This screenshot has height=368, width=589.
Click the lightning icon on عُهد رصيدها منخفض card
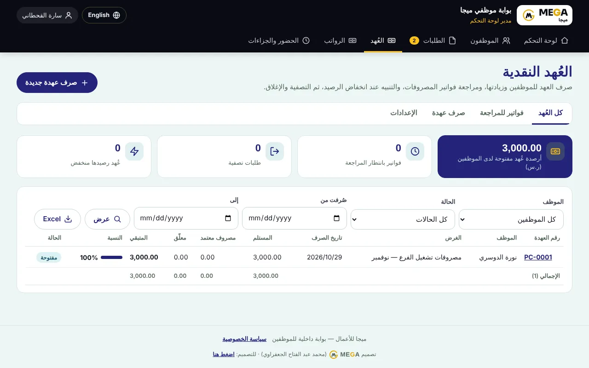point(134,151)
